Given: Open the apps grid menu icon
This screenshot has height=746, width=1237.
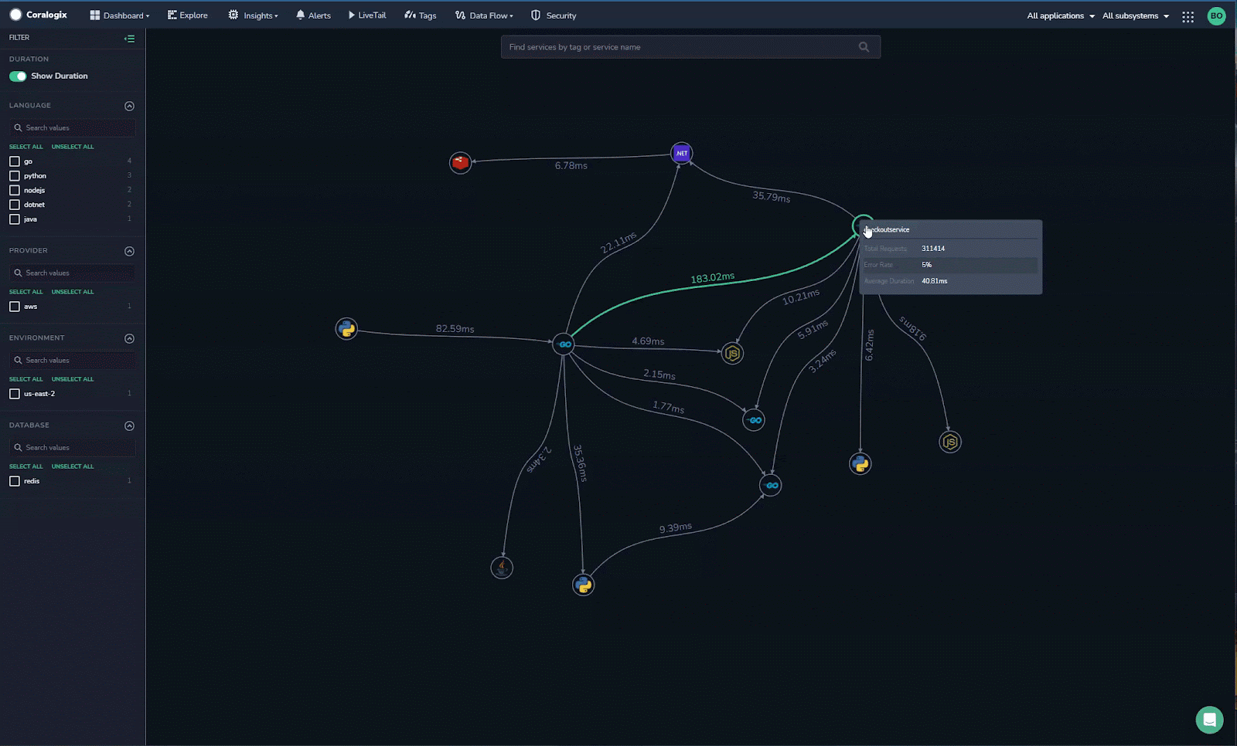Looking at the screenshot, I should point(1188,16).
